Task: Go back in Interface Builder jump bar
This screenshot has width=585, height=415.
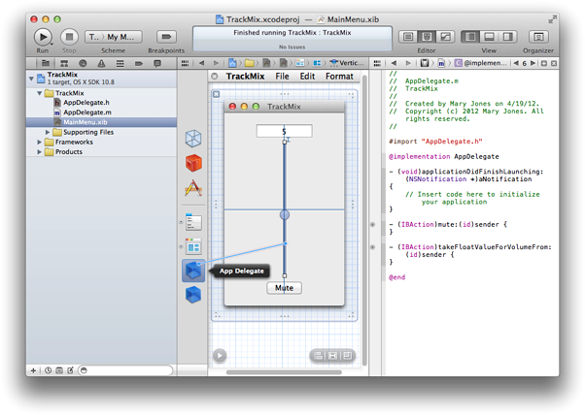Action: tap(202, 63)
